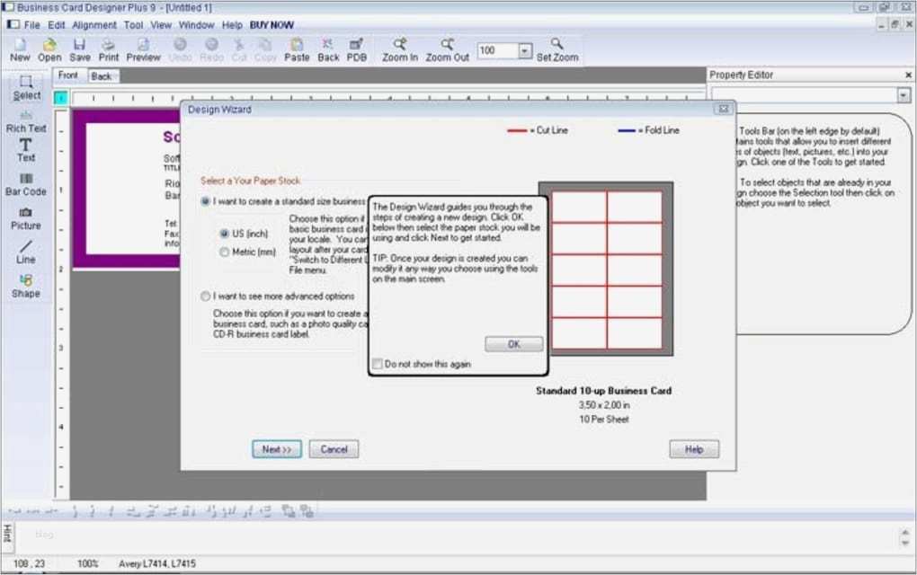Click the Redo toolbar icon
Screen dimensions: 917x575
point(211,49)
